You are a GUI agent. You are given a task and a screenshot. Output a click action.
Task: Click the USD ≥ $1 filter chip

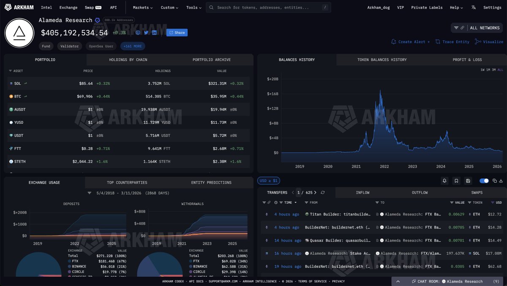[269, 181]
